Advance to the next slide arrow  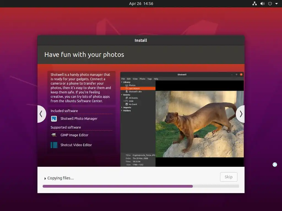tap(240, 114)
